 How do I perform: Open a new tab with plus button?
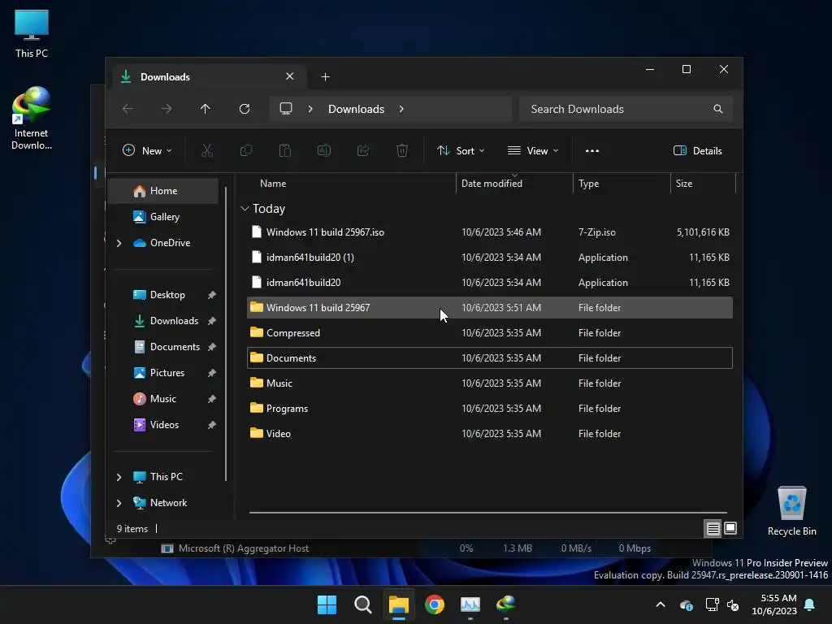pos(325,77)
